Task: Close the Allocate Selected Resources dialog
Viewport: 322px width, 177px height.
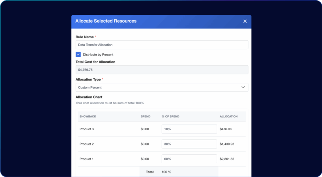Action: click(x=245, y=21)
